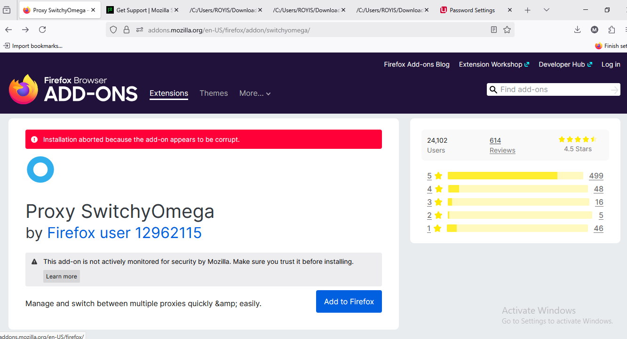The height and width of the screenshot is (339, 627).
Task: Toggle reader view in address bar
Action: click(493, 30)
